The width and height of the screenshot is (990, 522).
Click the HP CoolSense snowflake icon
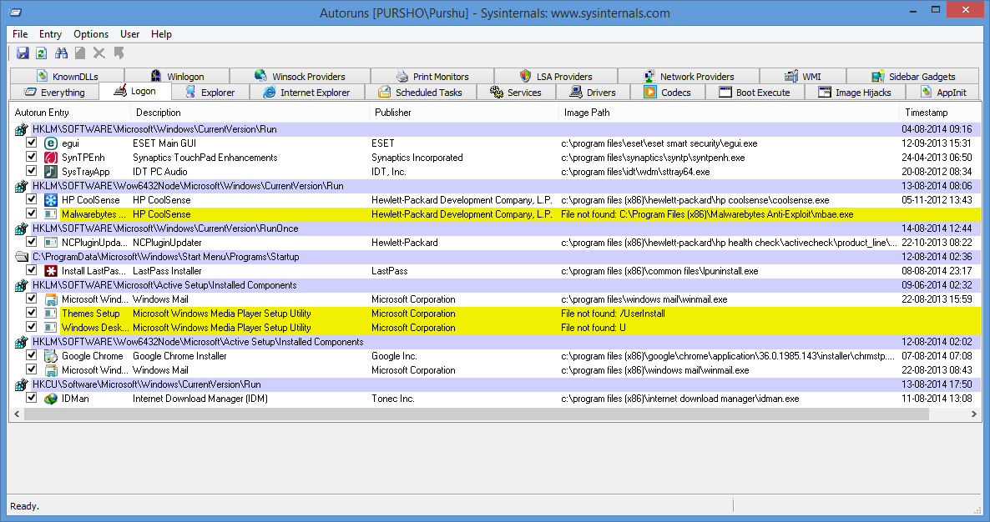50,200
